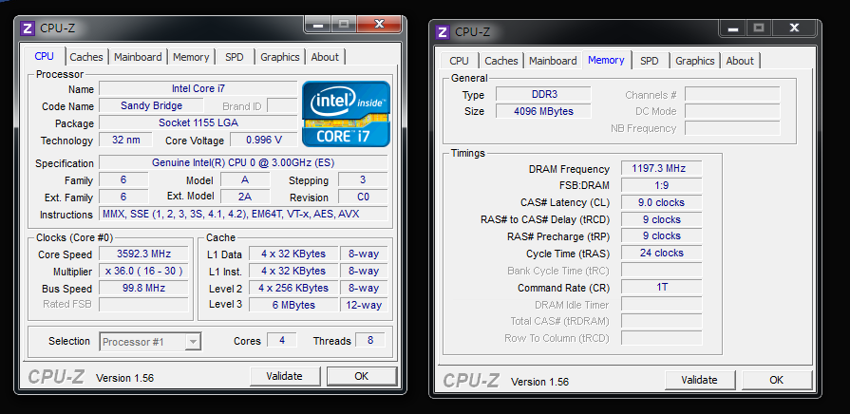Screen dimensions: 850x414
Task: Click OK in the Memory window
Action: [x=776, y=380]
